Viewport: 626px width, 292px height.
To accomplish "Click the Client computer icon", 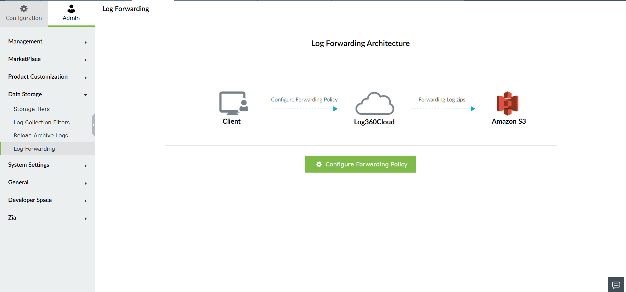I will [x=234, y=103].
